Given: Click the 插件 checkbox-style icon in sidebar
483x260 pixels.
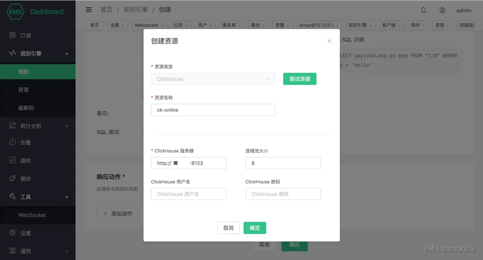Looking at the screenshot, I should point(12,160).
